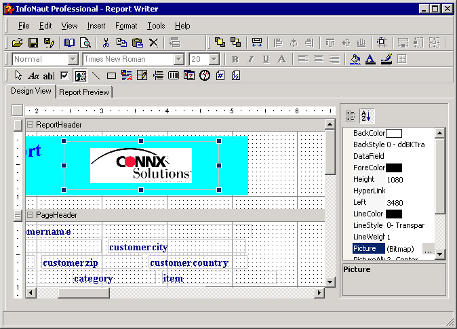Click the font color A icon
Screen dimensions: 457x329
[370, 59]
